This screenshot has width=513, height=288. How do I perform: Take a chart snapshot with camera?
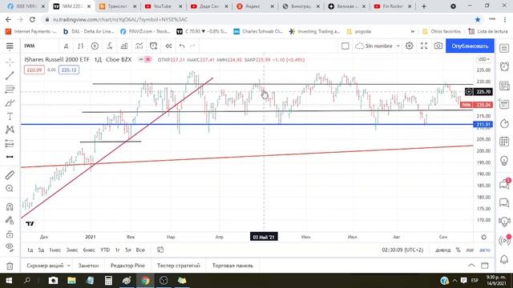438,46
